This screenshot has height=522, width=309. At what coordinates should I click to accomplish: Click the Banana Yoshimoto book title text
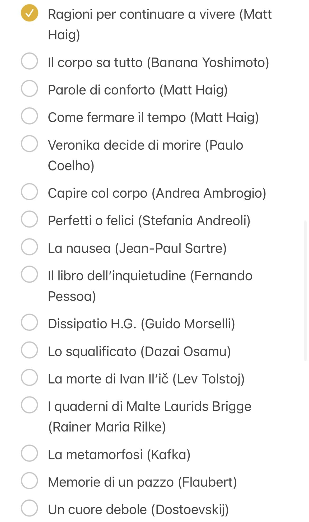(158, 63)
